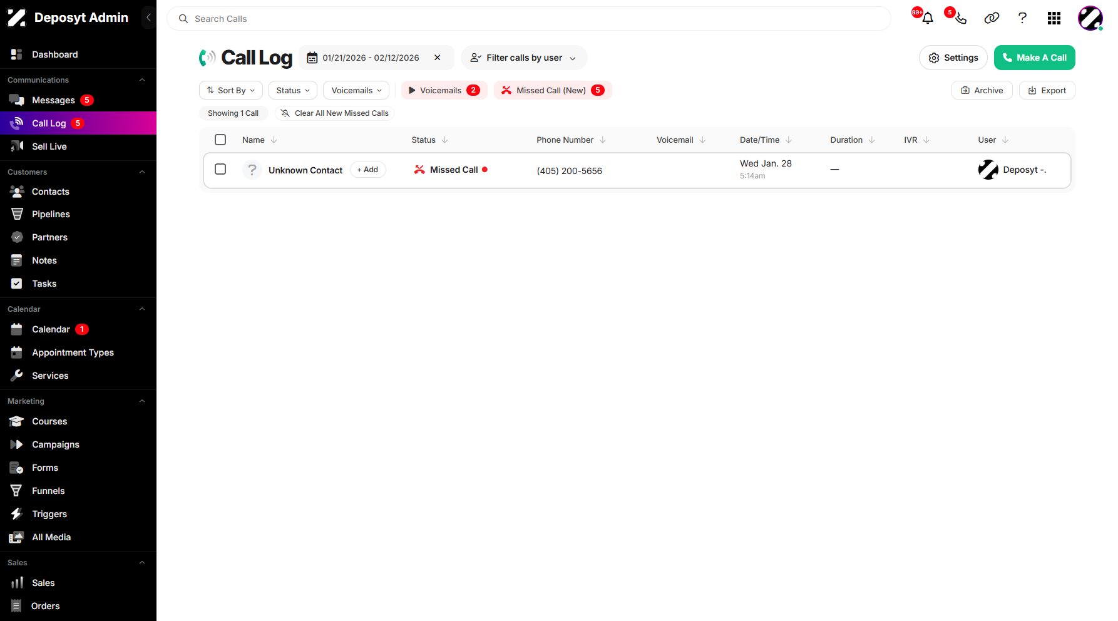Image resolution: width=1118 pixels, height=621 pixels.
Task: Click Clear All New Missed Calls
Action: click(335, 113)
